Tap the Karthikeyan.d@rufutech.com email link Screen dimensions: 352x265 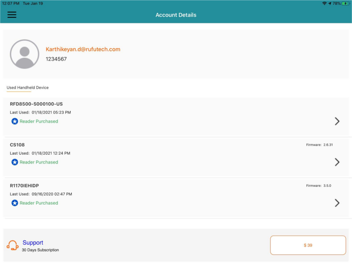point(83,49)
